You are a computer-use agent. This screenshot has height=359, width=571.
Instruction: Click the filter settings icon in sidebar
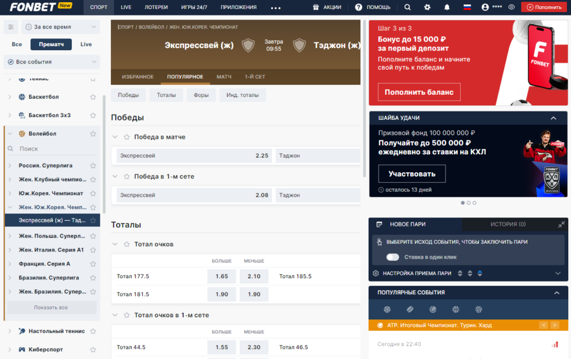pos(11,27)
